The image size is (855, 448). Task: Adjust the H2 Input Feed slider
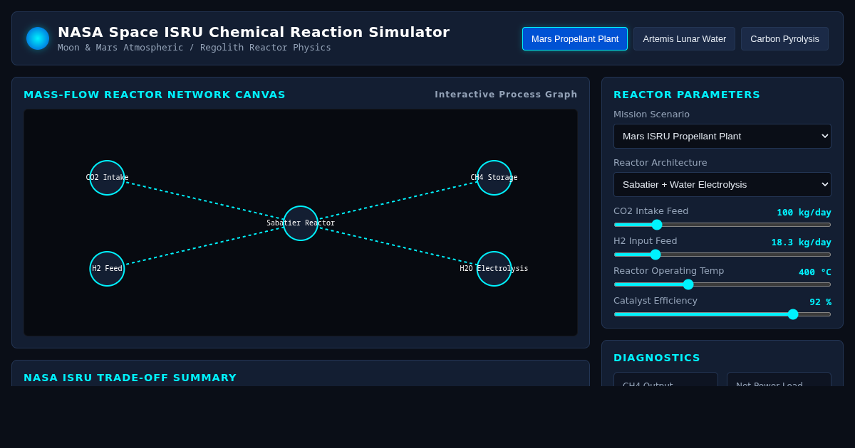click(x=722, y=255)
